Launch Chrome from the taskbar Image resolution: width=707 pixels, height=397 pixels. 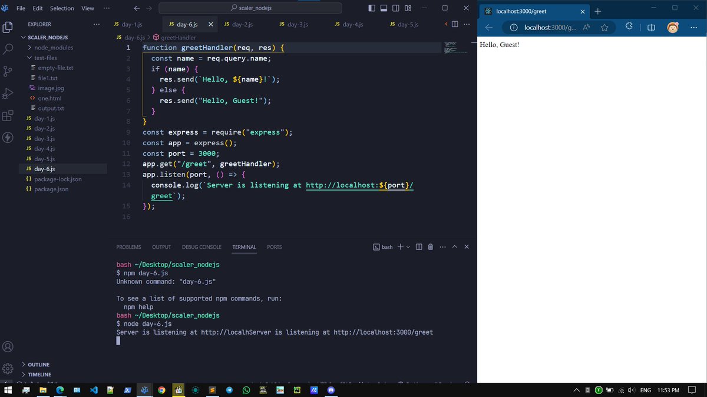161,390
